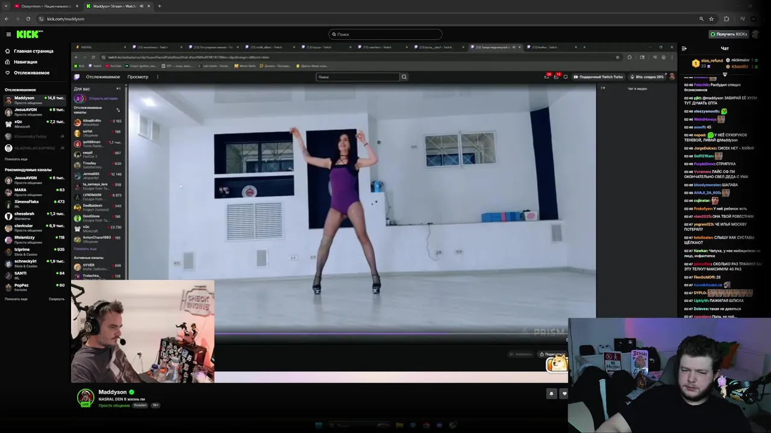Reload the kick.com page

[28, 19]
